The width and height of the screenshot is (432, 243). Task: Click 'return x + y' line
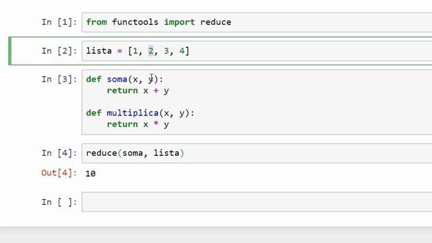coord(138,90)
